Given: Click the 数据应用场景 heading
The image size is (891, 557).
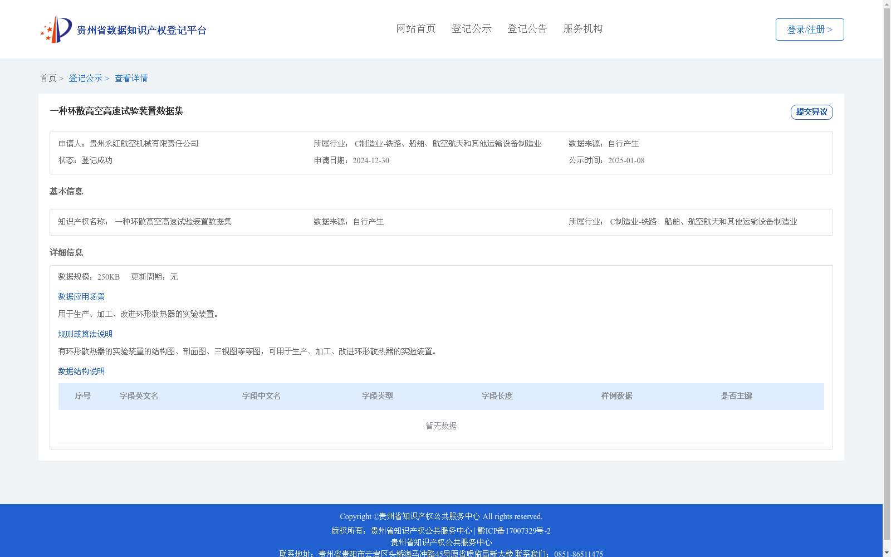Looking at the screenshot, I should [81, 297].
